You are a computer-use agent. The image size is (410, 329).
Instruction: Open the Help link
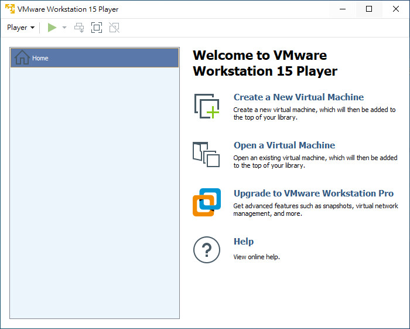coord(244,241)
